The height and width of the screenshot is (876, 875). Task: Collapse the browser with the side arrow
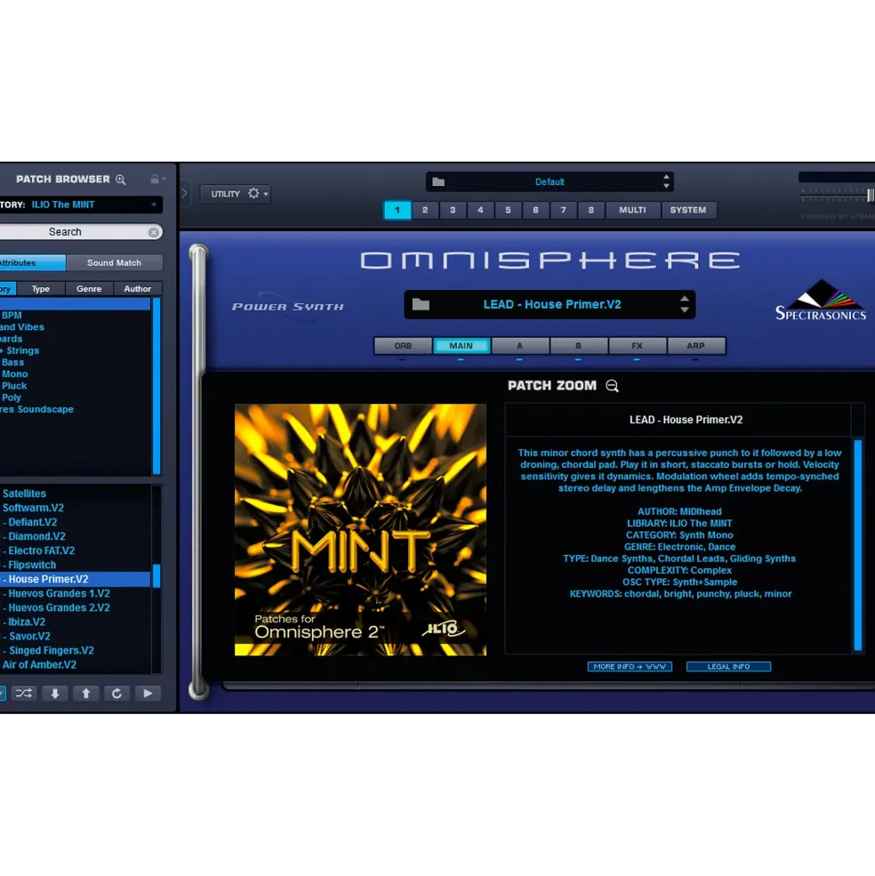[x=184, y=193]
